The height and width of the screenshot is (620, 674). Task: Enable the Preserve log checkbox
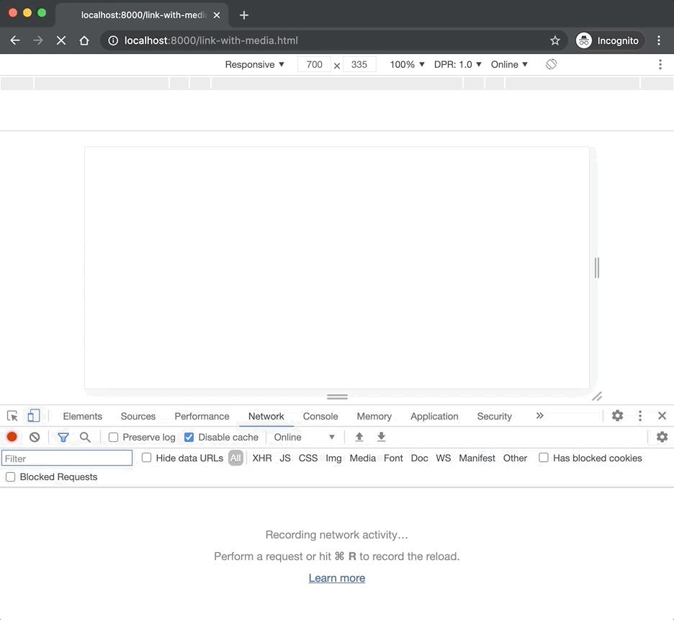(x=114, y=437)
